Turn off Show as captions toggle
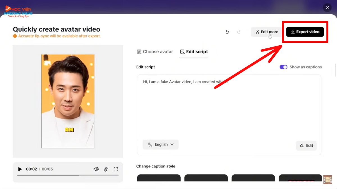This screenshot has height=189, width=337. pyautogui.click(x=283, y=67)
